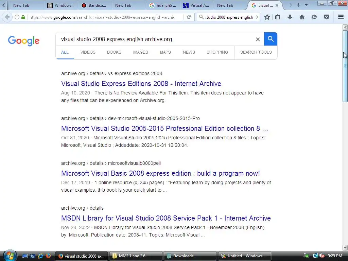The image size is (348, 261).
Task: Submit search bar go arrow
Action: coord(257,17)
